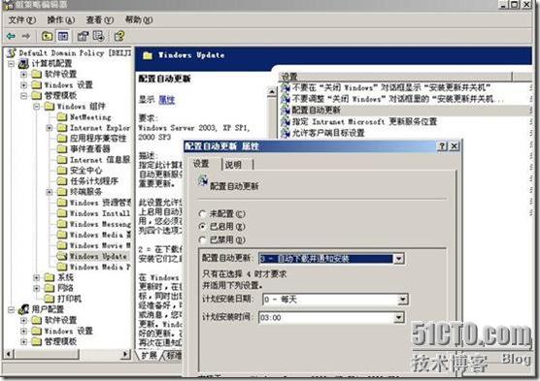Open the 计划安装日期 dropdown
The height and width of the screenshot is (381, 540).
pyautogui.click(x=403, y=300)
